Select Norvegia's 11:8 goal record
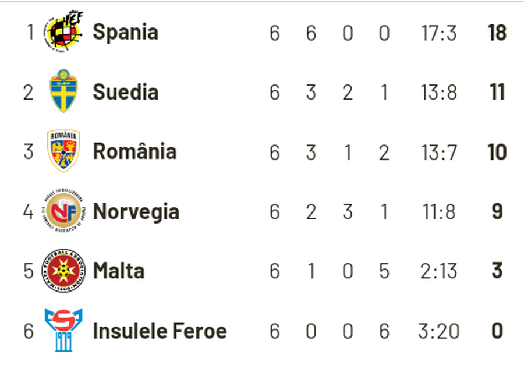 pos(439,211)
